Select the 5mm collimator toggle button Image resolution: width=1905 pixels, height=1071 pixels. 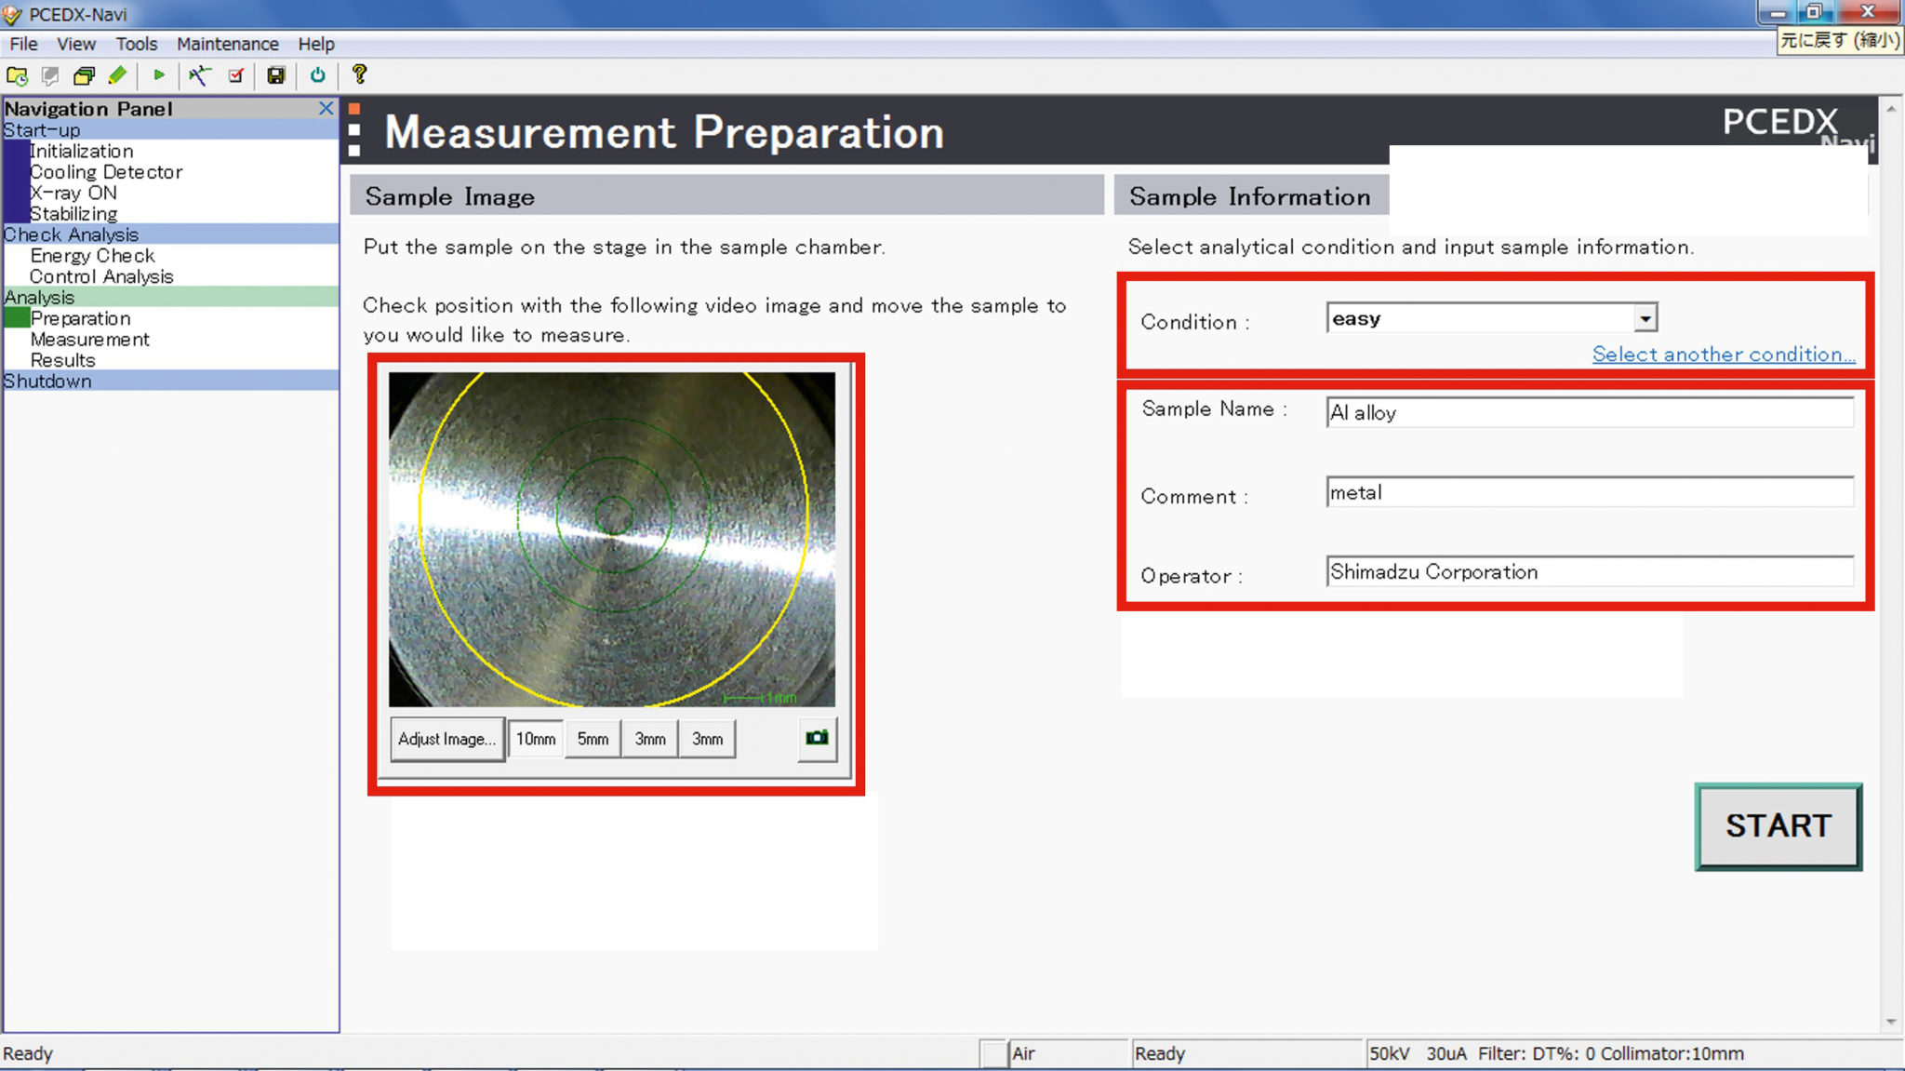click(x=593, y=739)
